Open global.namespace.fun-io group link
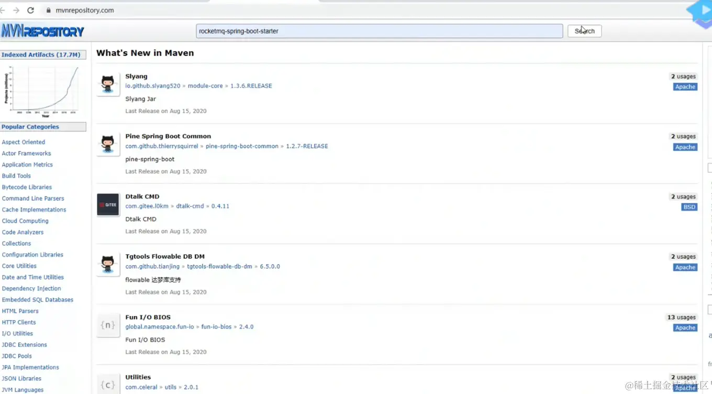Viewport: 712px width, 394px height. click(160, 327)
